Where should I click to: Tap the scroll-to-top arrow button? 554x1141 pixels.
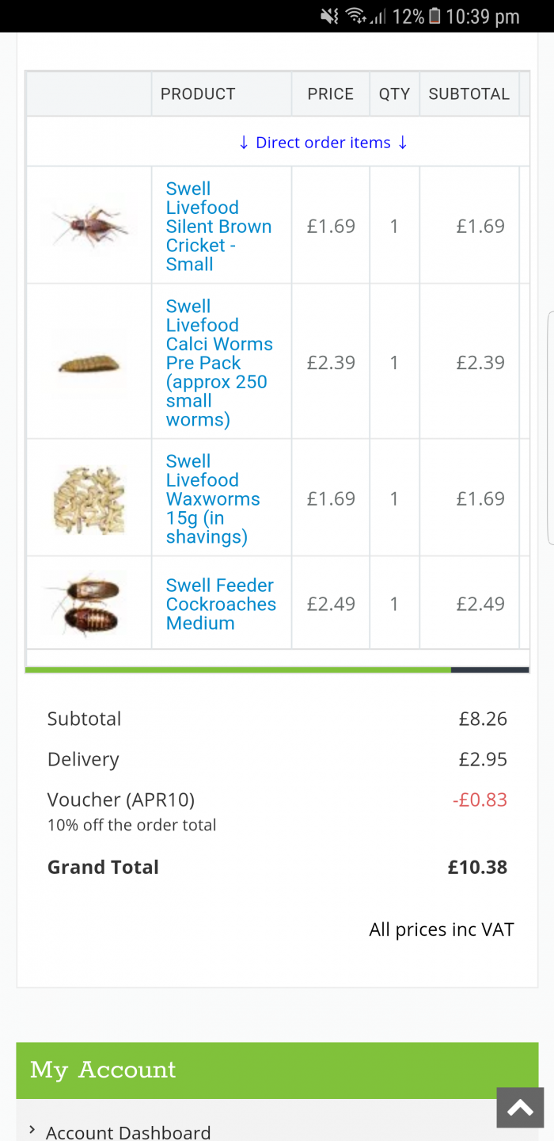click(520, 1108)
